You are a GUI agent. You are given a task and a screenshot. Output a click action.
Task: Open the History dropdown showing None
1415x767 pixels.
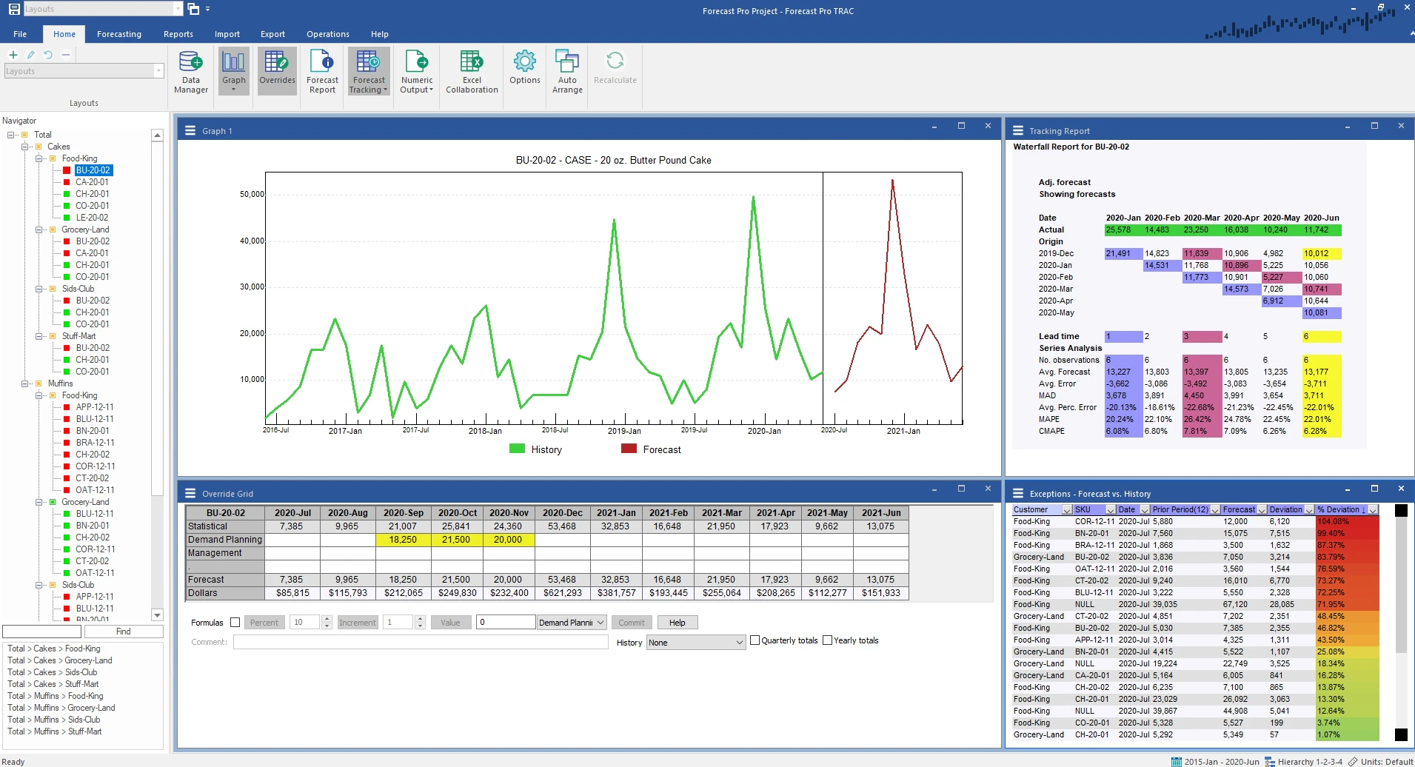pos(695,642)
